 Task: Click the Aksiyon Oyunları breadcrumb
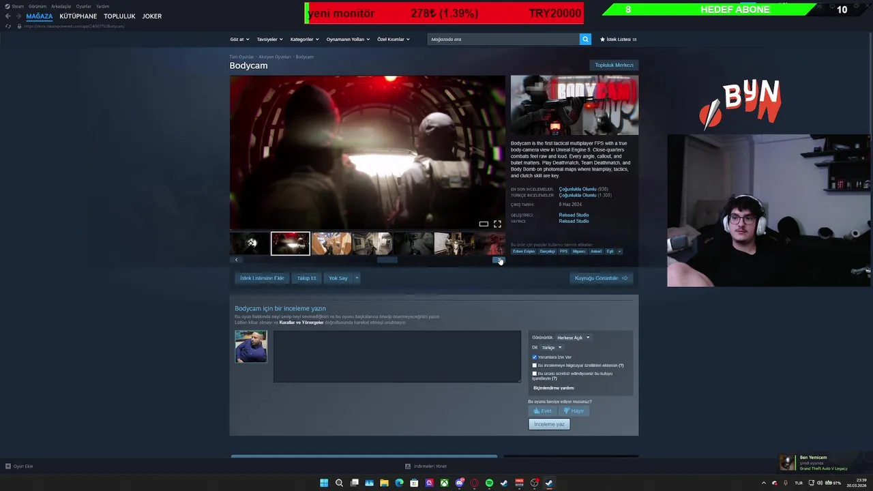[x=275, y=57]
